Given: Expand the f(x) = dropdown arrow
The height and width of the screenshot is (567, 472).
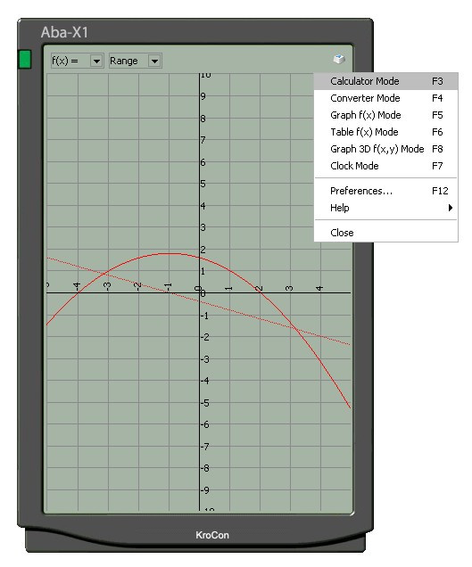Looking at the screenshot, I should (96, 61).
